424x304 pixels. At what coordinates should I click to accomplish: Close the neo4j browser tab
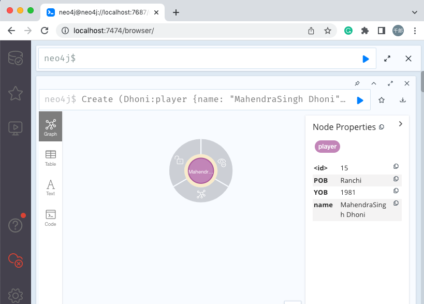pos(156,12)
